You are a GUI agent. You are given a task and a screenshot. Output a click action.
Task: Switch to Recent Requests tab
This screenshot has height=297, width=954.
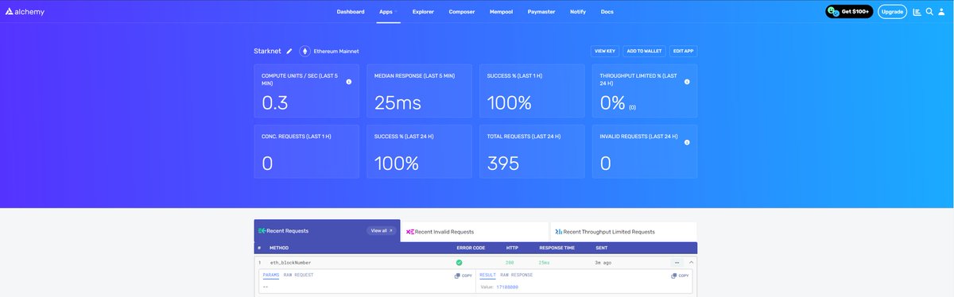click(x=327, y=231)
